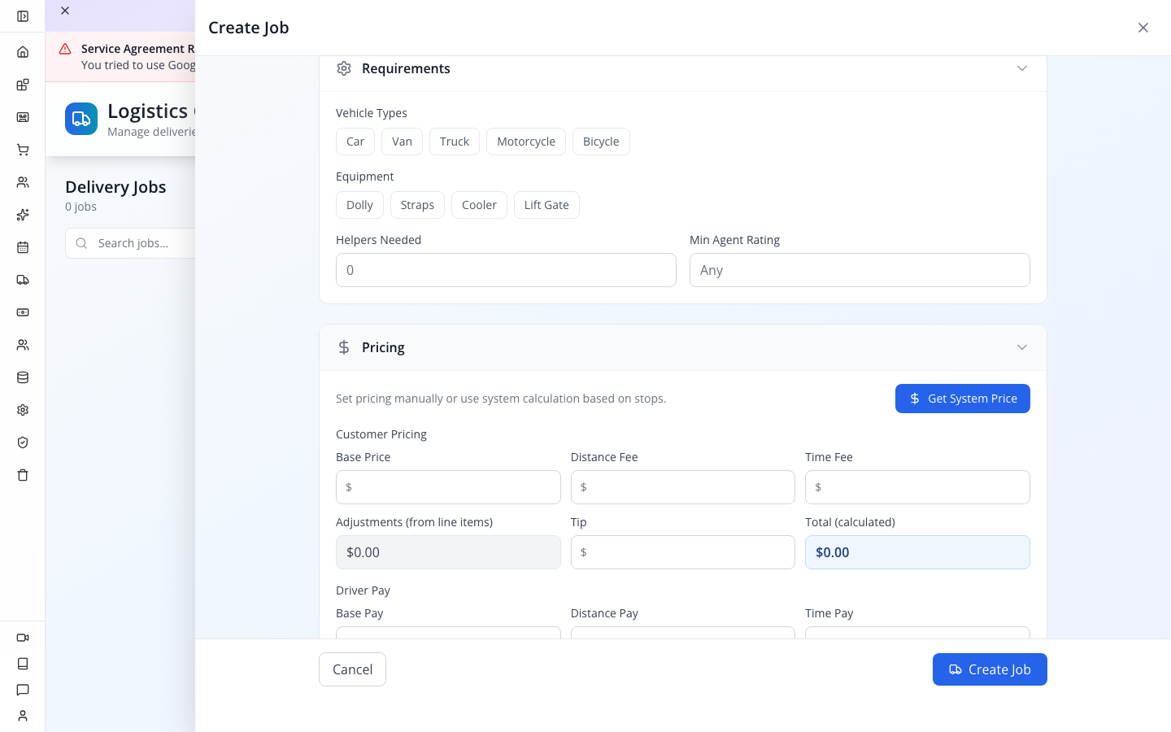This screenshot has height=732, width=1171.
Task: Collapse the Pricing section chevron
Action: [1022, 347]
